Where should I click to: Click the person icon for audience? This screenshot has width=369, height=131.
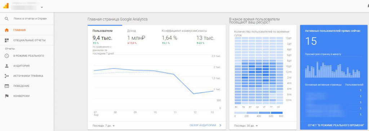(6, 66)
